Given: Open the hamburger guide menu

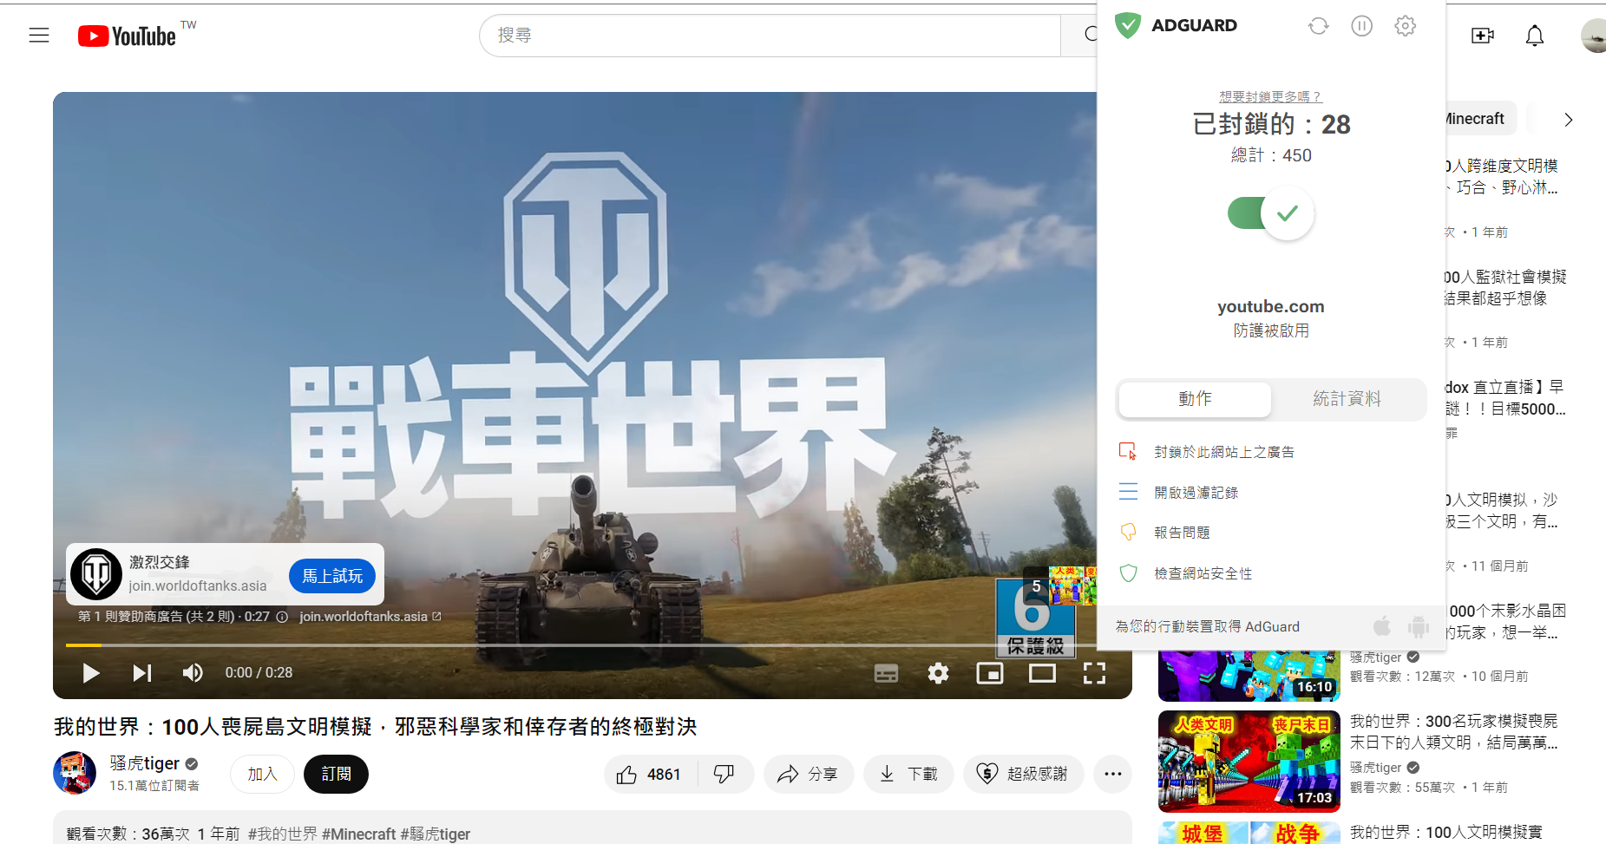Looking at the screenshot, I should point(39,36).
